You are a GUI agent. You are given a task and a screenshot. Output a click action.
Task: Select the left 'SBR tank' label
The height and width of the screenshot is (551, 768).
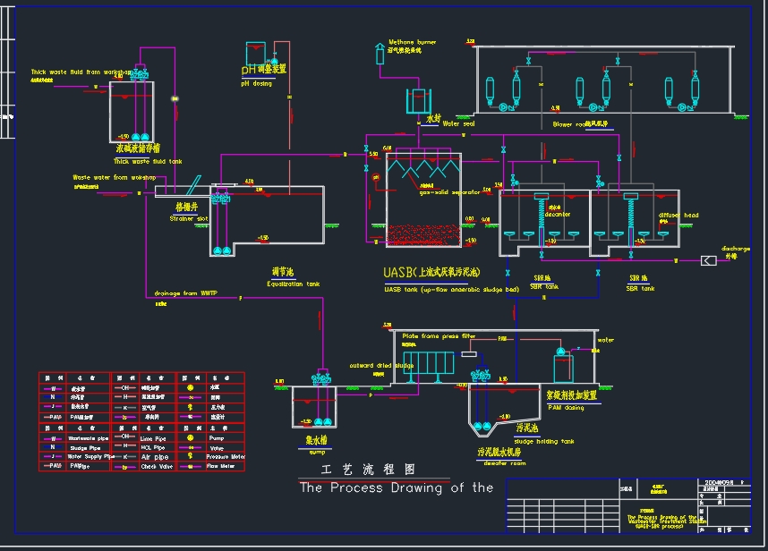tap(544, 287)
